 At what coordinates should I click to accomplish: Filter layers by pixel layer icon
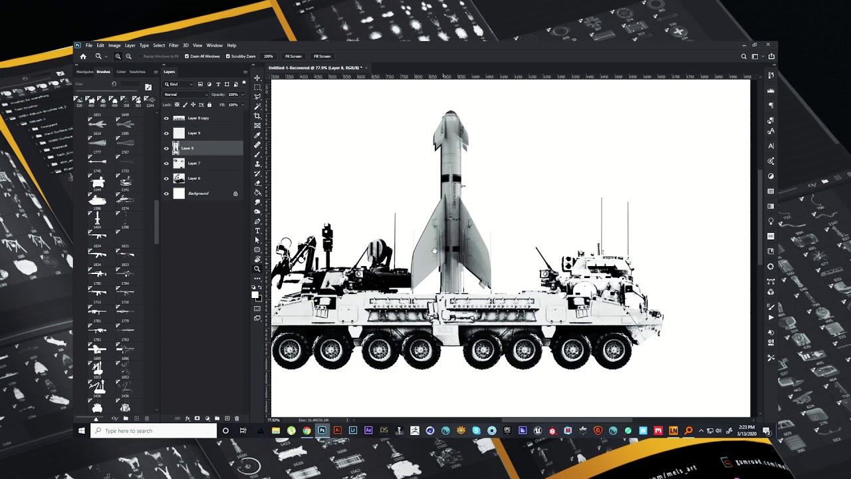(x=200, y=84)
